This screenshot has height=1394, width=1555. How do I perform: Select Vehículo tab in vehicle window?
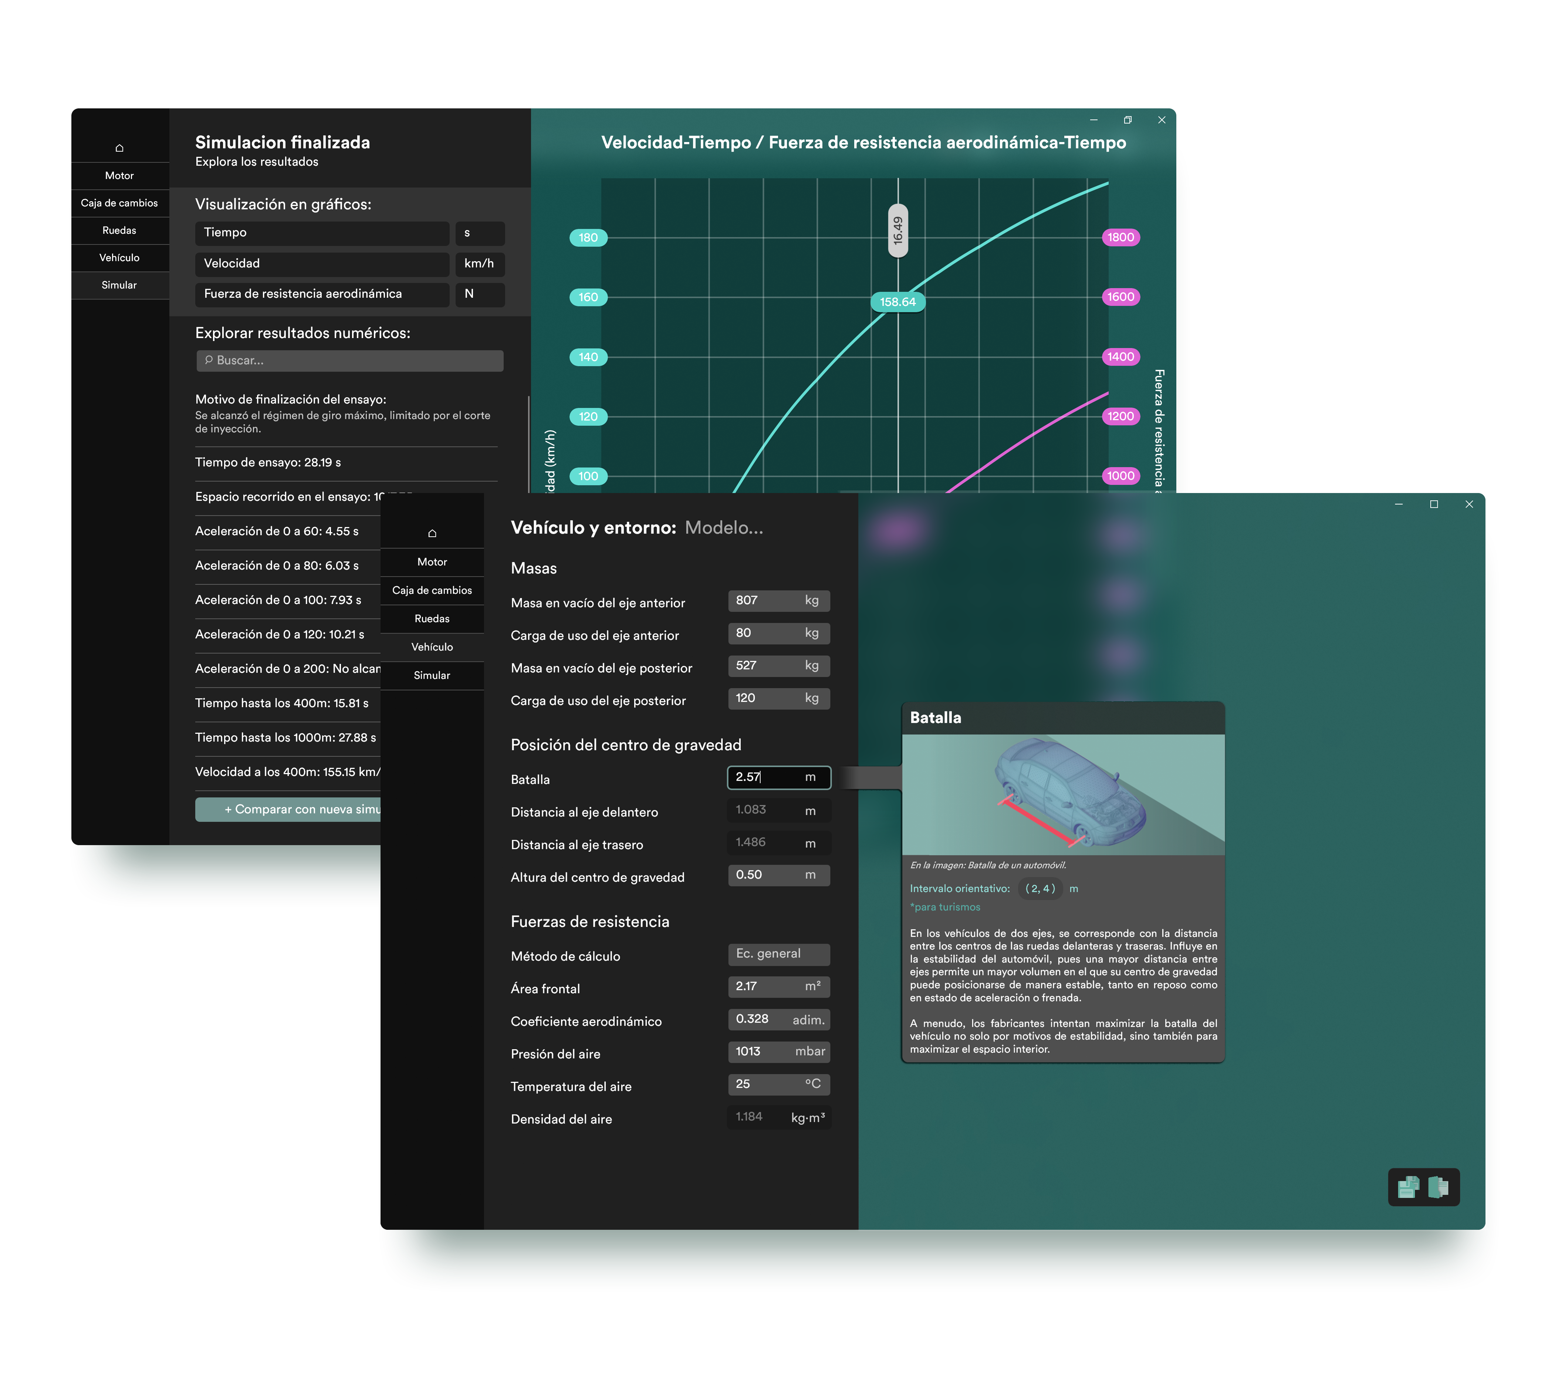click(x=432, y=647)
